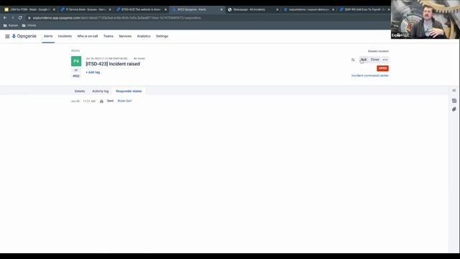The image size is (460, 259).
Task: Open Incident command center link
Action: [370, 76]
